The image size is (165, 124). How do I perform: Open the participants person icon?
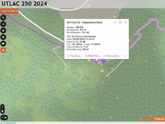point(2,111)
